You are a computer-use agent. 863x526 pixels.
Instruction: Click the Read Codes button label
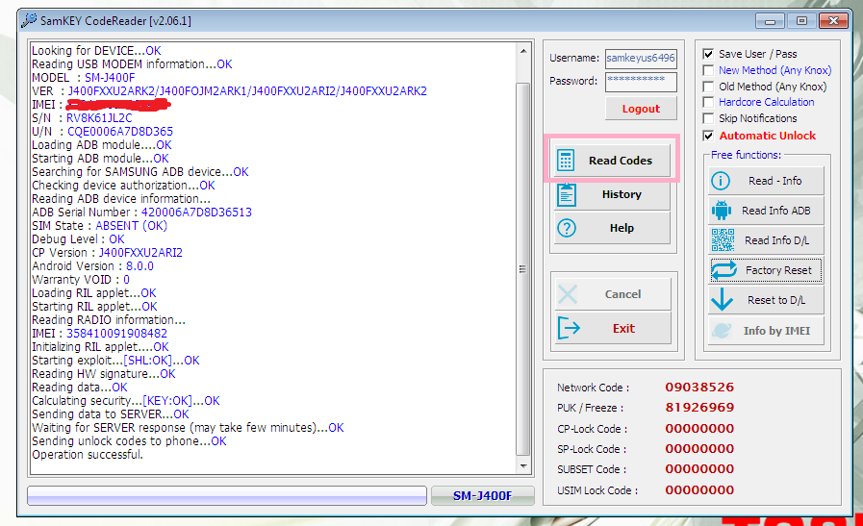[621, 161]
